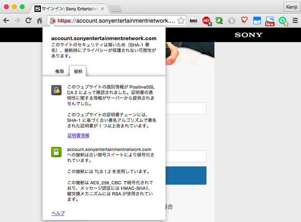Image resolution: width=301 pixels, height=222 pixels.
Task: Click the green circular arrow extension icon
Action: [x=219, y=20]
